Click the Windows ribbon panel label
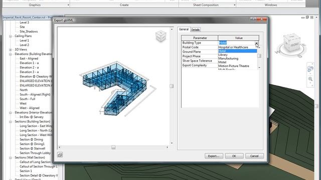The image size is (321, 180). point(271,5)
